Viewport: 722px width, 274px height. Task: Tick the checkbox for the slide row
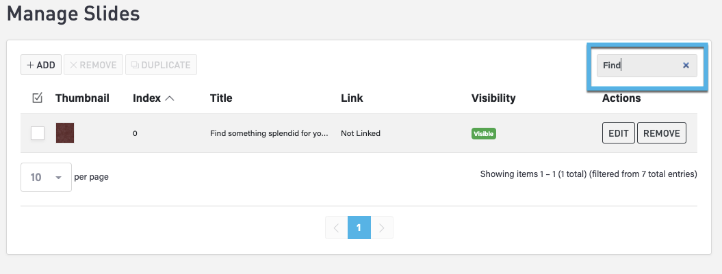click(x=38, y=133)
